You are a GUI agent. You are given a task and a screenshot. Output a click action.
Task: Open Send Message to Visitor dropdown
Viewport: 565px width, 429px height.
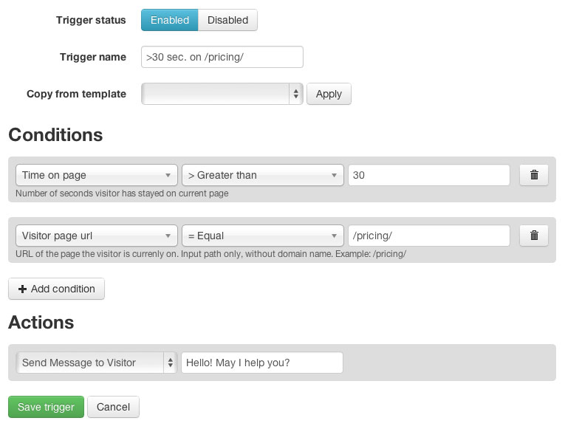coord(97,363)
